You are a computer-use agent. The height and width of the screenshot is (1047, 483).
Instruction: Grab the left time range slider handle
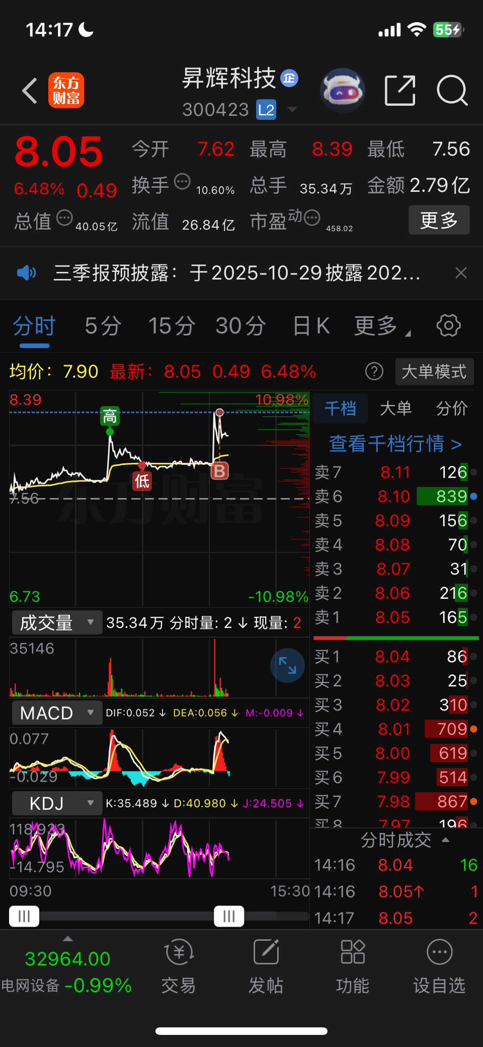pyautogui.click(x=24, y=916)
